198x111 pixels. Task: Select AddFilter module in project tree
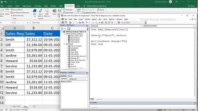tap(72, 50)
